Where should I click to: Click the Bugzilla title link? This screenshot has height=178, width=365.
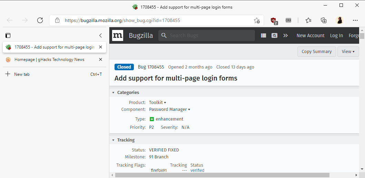(x=141, y=35)
